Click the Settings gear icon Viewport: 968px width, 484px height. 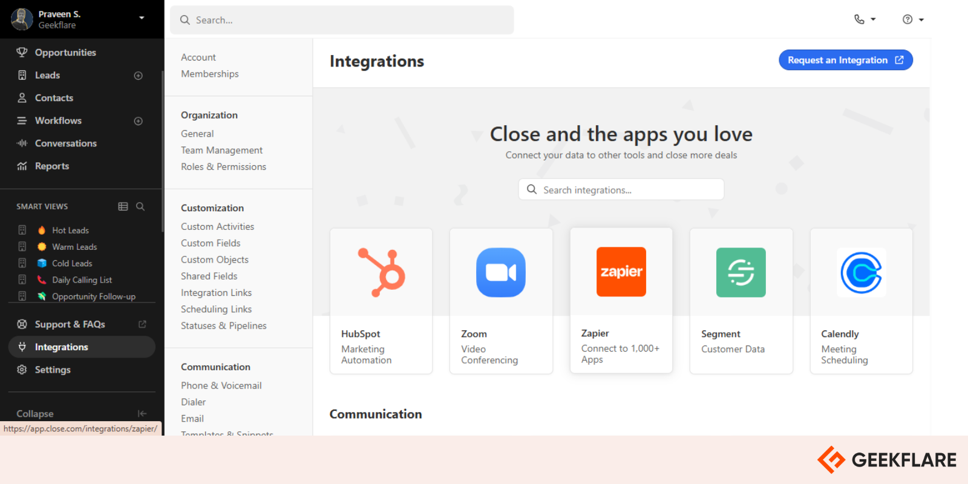(22, 370)
